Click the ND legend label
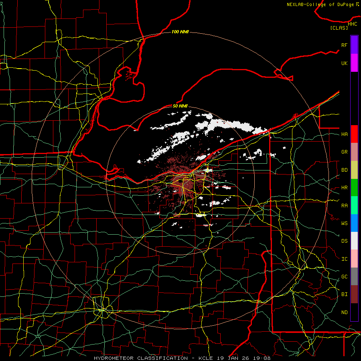Image resolution: width=361 pixels, height=361 pixels. pyautogui.click(x=344, y=312)
